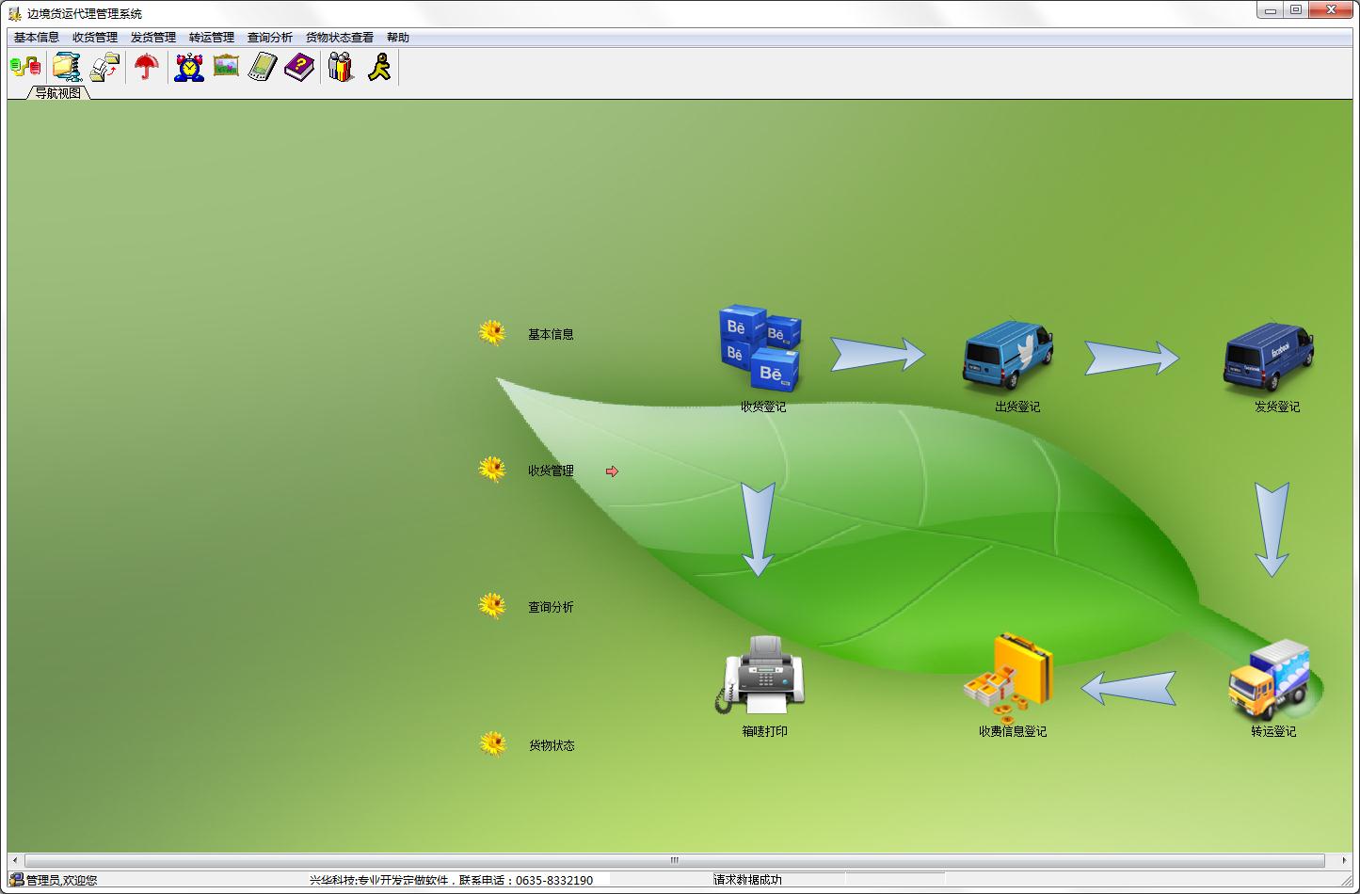
Task: Open the 查询分析 menu
Action: pyautogui.click(x=270, y=38)
